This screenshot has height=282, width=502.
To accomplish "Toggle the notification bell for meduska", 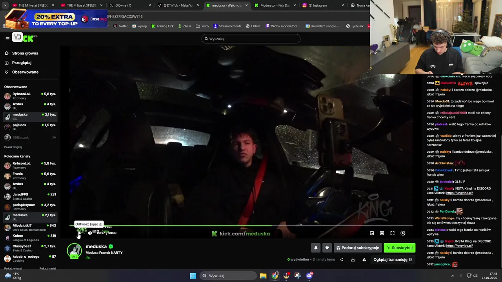I will point(316,248).
